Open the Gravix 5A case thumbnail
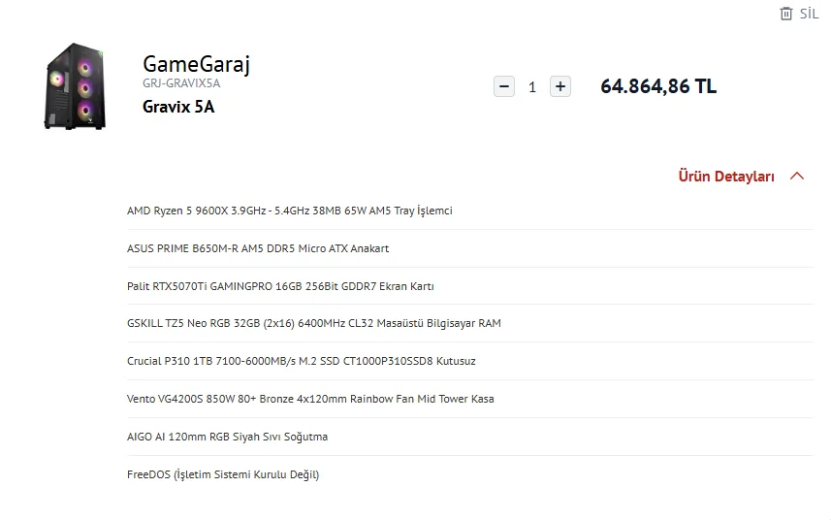 pyautogui.click(x=75, y=85)
